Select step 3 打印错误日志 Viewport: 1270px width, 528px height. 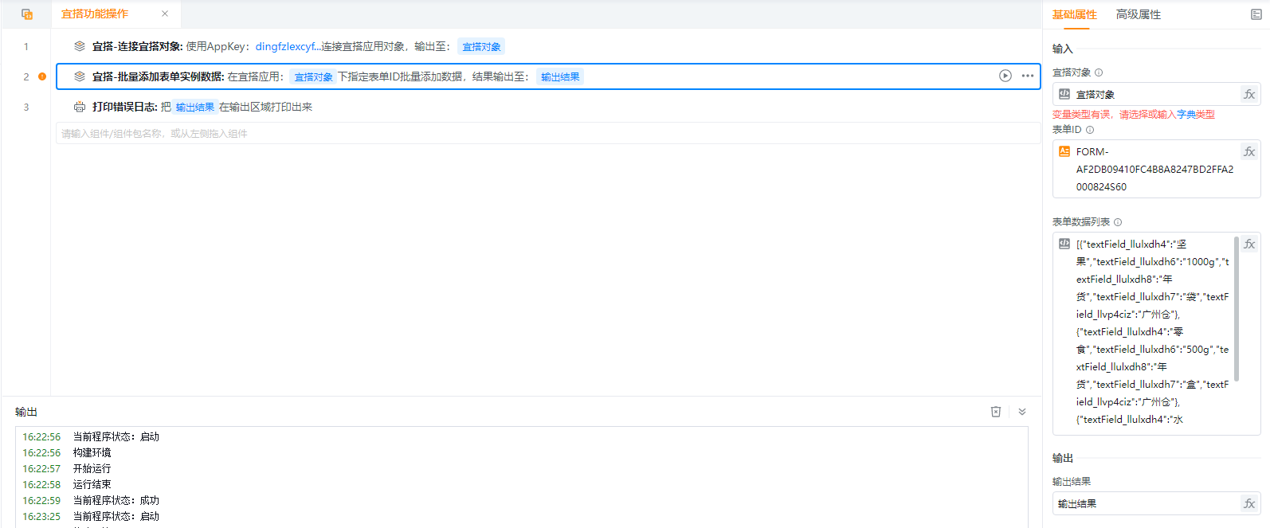(x=123, y=107)
